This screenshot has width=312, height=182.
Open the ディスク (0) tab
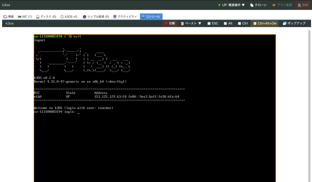point(46,17)
